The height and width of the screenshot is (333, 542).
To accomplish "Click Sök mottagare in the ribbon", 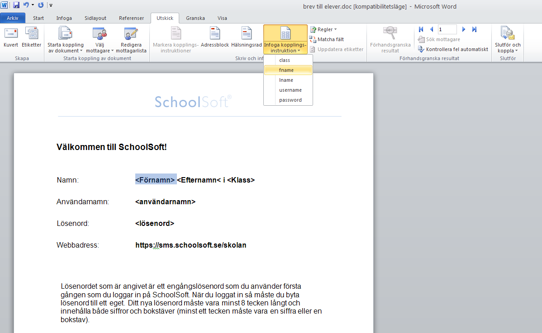I will pyautogui.click(x=439, y=39).
